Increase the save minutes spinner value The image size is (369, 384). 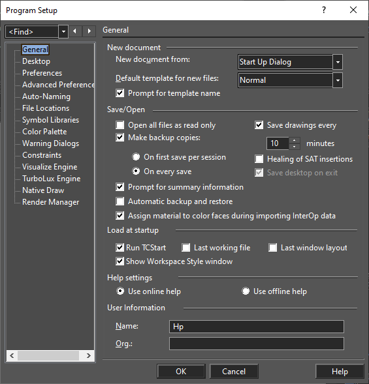(x=294, y=140)
